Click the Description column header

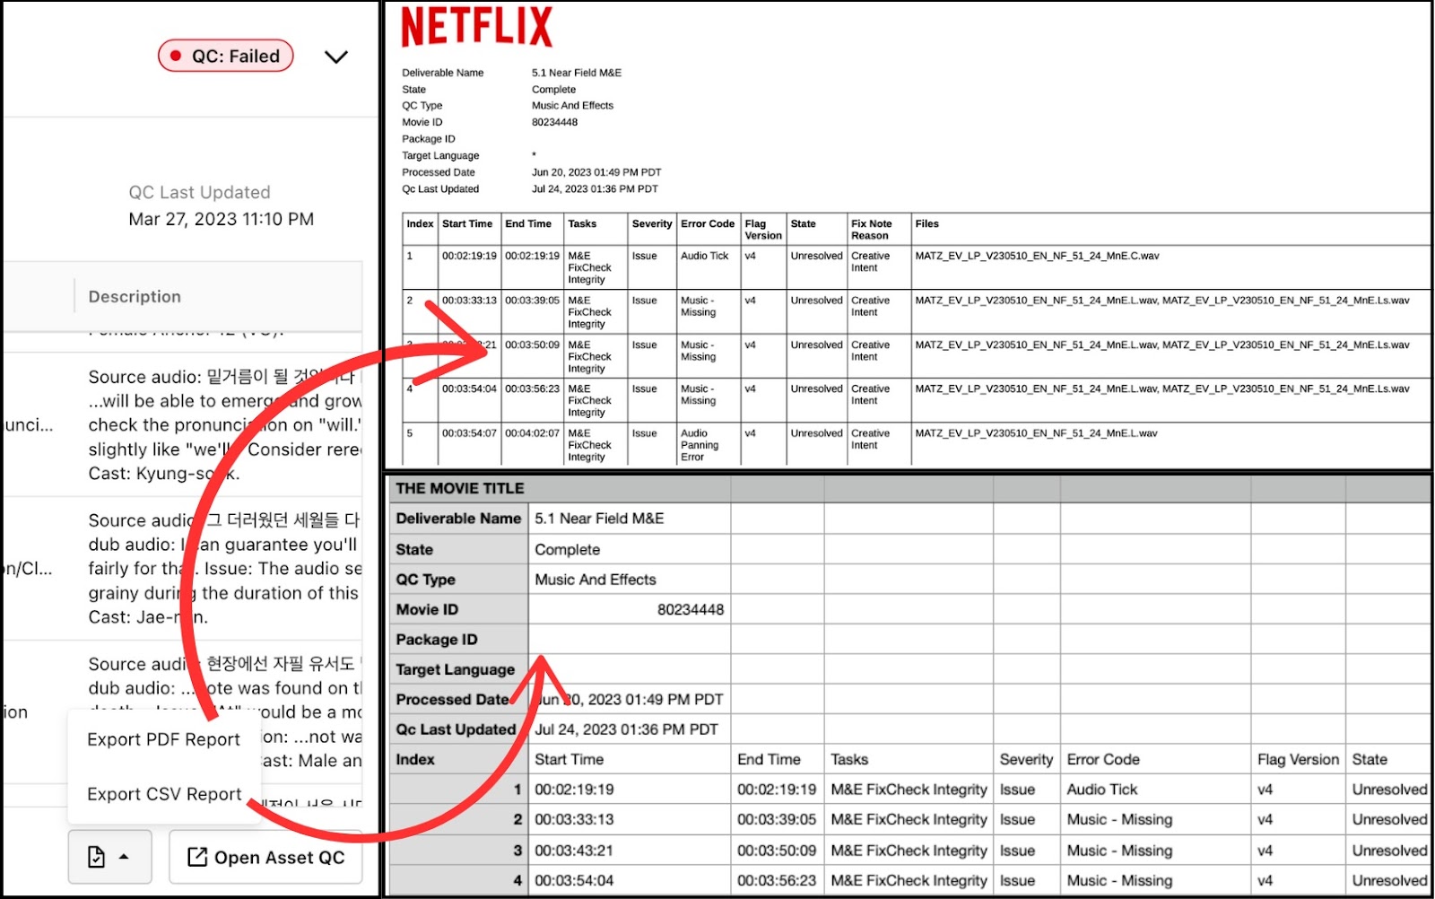tap(135, 296)
